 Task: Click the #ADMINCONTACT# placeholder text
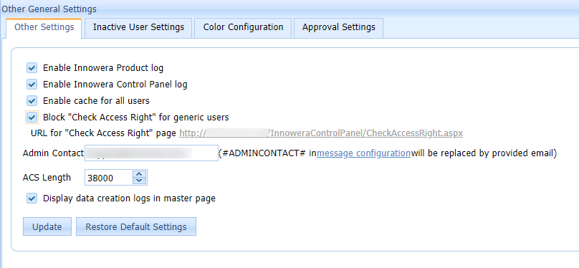pos(264,153)
